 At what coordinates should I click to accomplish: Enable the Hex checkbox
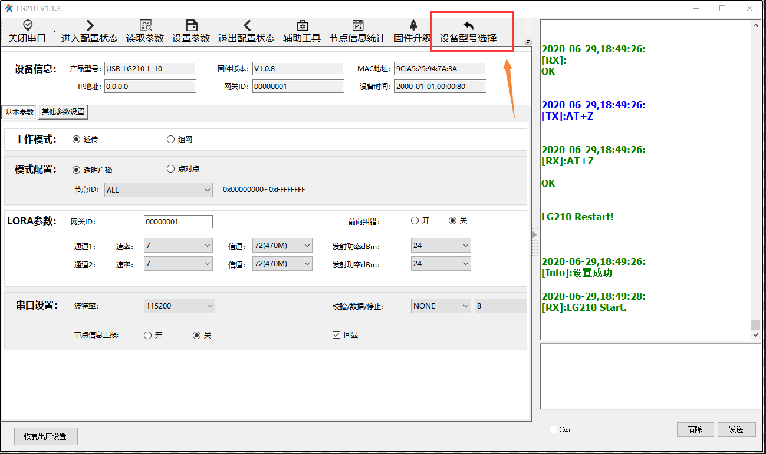(x=553, y=430)
